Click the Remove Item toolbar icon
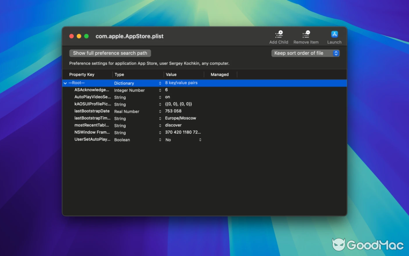 305,34
